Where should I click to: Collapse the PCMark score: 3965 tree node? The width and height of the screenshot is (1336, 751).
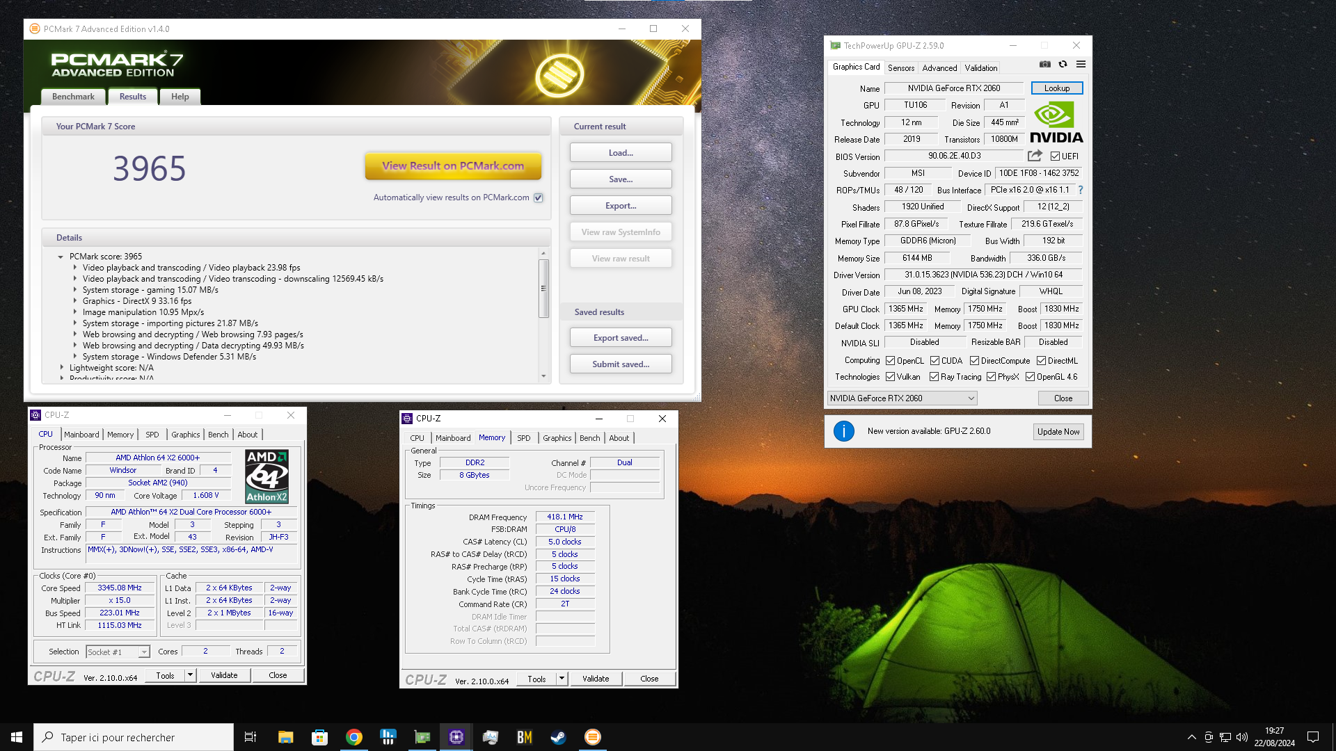(61, 257)
